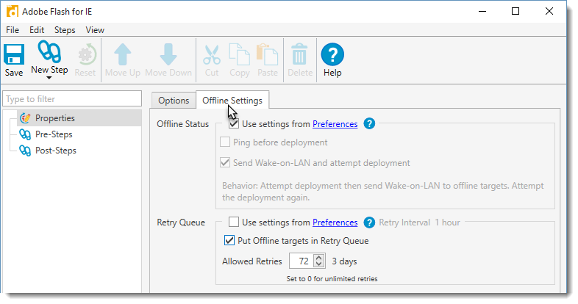The image size is (578, 304).
Task: Click the New Step footprints icon
Action: coord(49,52)
